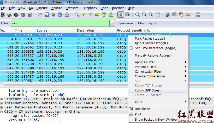
Task: Open the list of capture interfaces icon
Action: 3,15
